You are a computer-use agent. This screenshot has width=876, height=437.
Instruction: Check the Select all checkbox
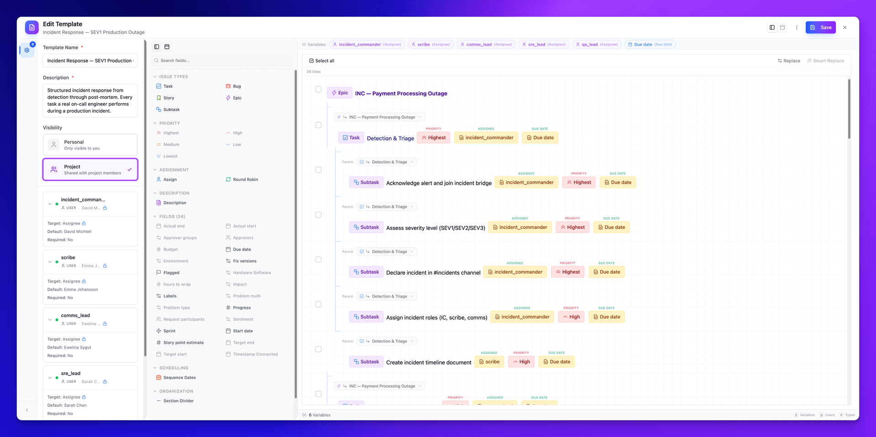[x=311, y=60]
